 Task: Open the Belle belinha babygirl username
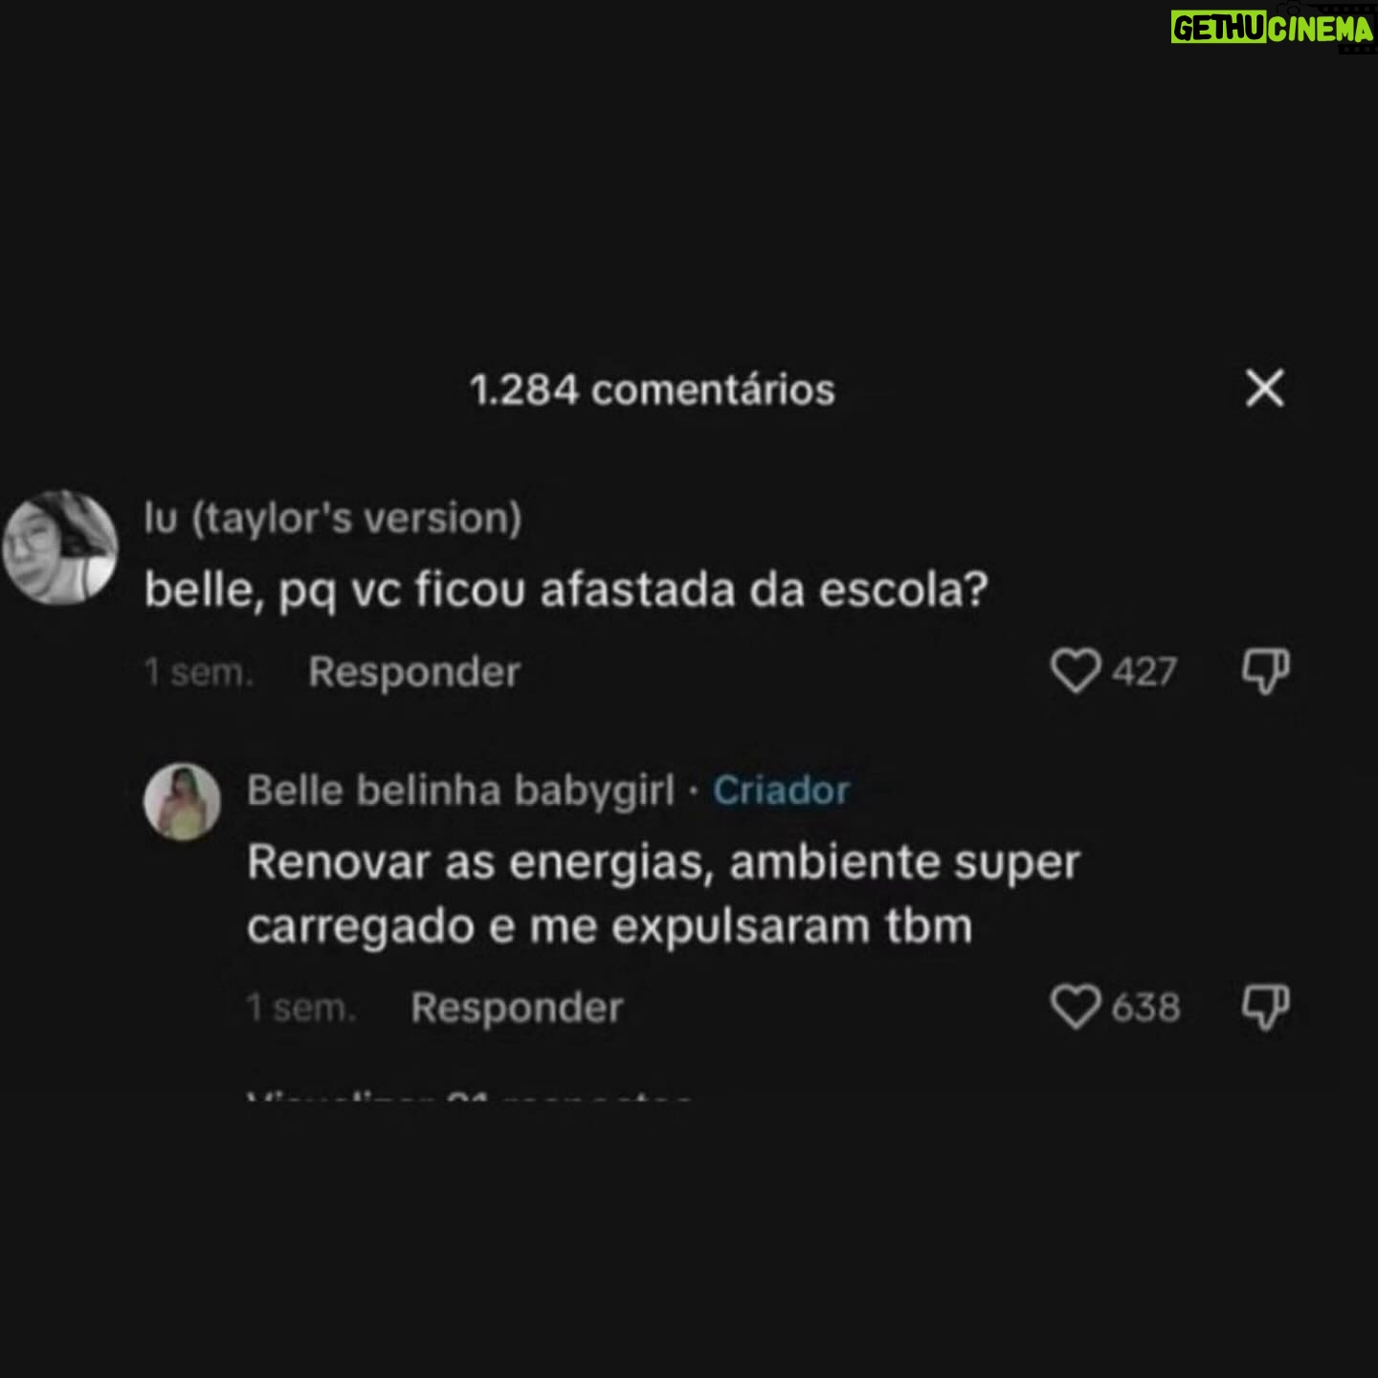point(460,790)
